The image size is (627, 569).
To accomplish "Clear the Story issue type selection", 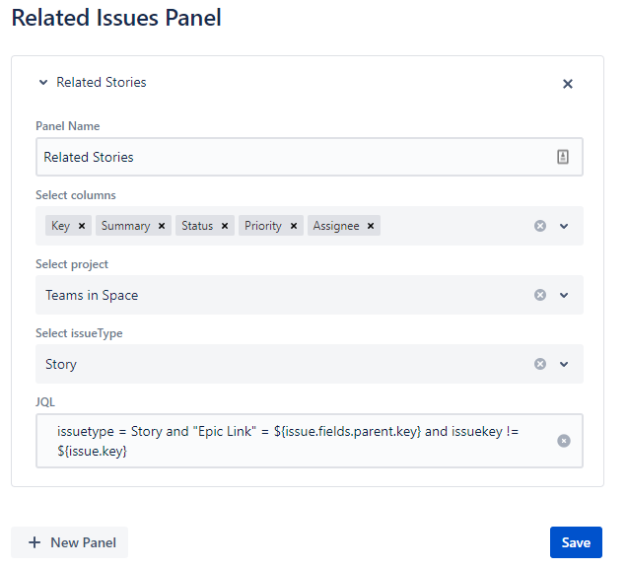I will tap(540, 364).
